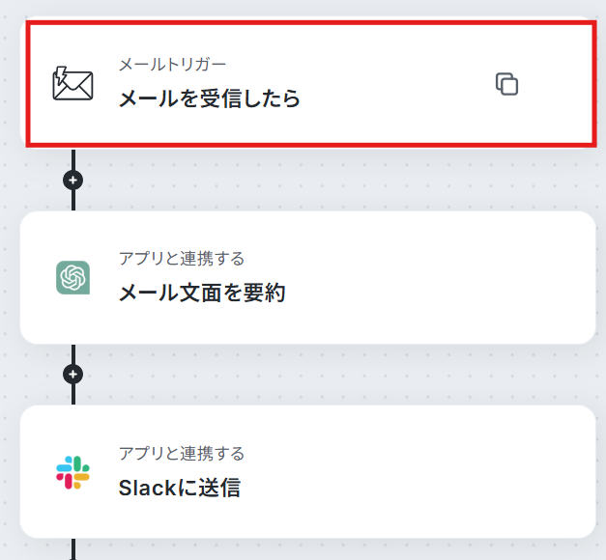
Task: Click アプリと連携する label above Slackに送信
Action: (x=182, y=453)
